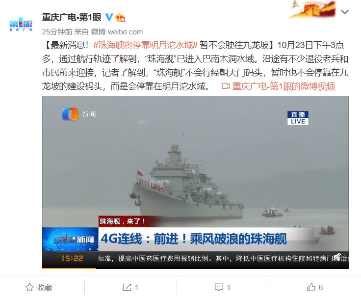Click the video camera icon before link

tap(226, 86)
